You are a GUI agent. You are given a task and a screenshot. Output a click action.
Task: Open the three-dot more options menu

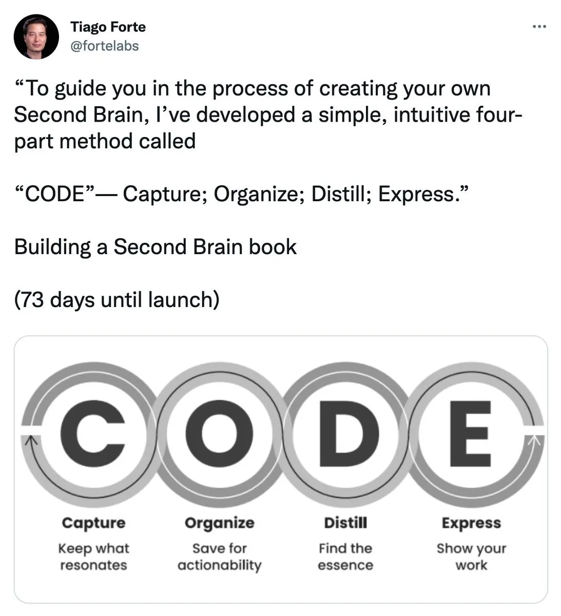coord(539,26)
